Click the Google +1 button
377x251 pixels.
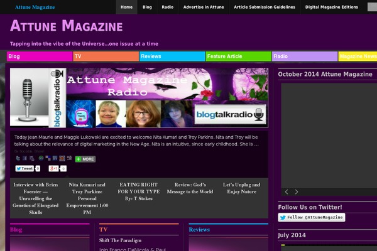53,169
